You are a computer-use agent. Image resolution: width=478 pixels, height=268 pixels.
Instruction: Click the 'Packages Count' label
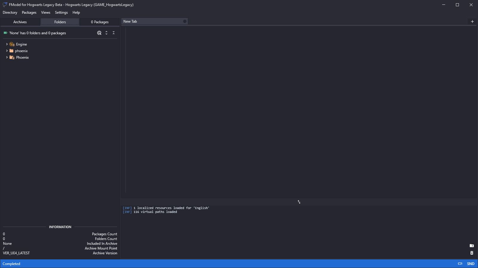[x=105, y=234]
